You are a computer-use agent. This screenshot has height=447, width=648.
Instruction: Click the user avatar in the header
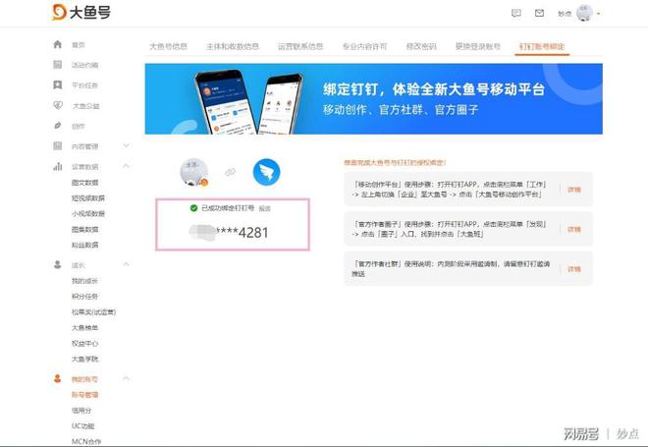tap(584, 13)
